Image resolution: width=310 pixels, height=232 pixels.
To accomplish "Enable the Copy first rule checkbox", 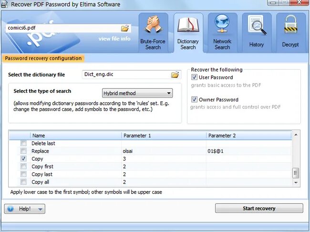I will pos(23,166).
